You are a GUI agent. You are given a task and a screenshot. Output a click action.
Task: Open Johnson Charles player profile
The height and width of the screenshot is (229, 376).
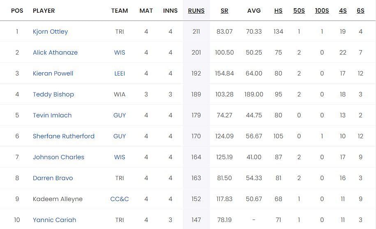pyautogui.click(x=58, y=157)
